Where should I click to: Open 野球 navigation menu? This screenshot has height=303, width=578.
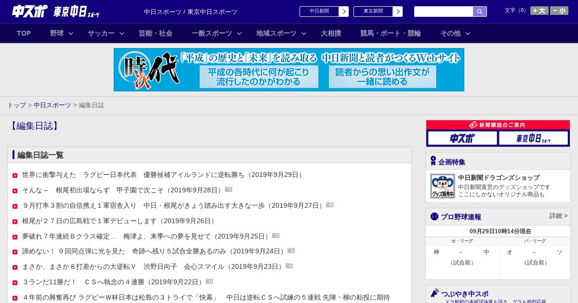(57, 33)
